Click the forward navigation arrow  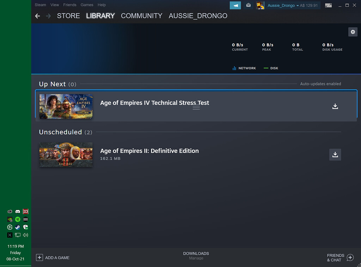[x=48, y=16]
